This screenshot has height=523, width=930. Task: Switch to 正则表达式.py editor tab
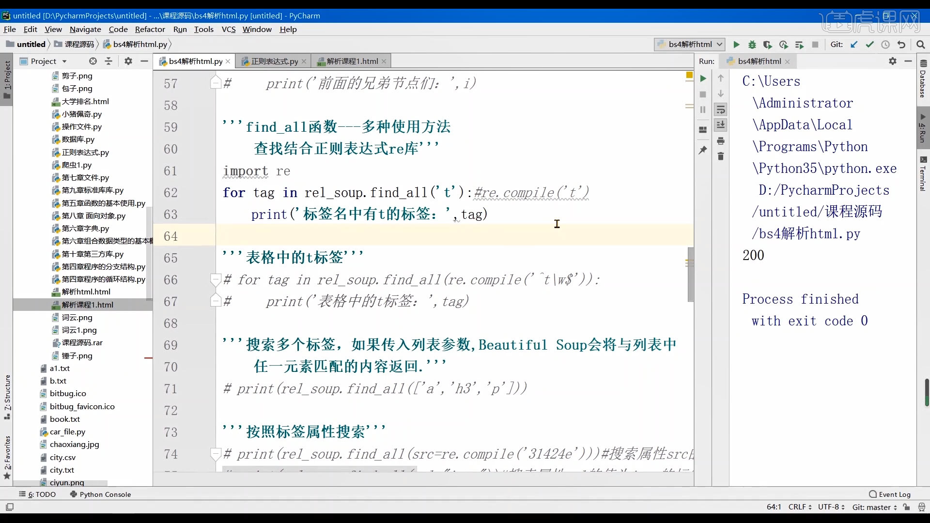(274, 62)
